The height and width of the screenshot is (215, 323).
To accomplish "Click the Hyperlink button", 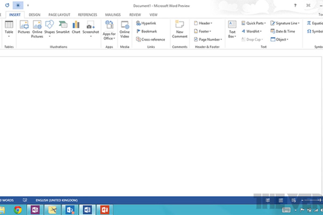I will (146, 23).
